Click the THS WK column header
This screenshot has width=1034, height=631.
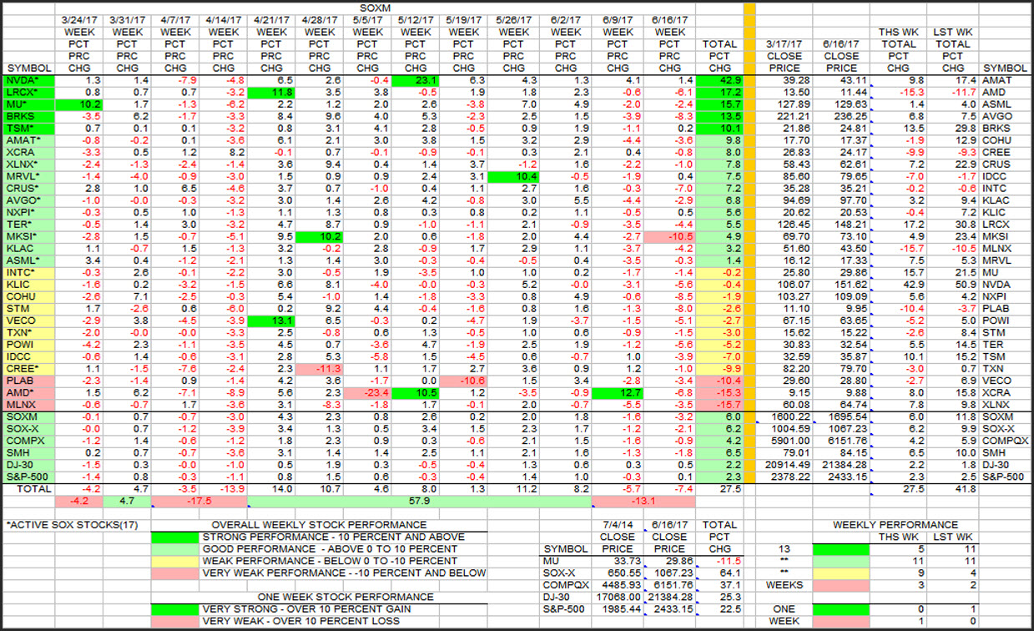(x=898, y=32)
